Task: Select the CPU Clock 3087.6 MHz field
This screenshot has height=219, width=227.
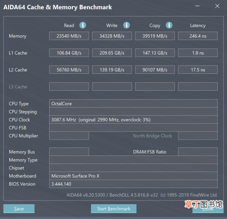Action: click(x=133, y=119)
